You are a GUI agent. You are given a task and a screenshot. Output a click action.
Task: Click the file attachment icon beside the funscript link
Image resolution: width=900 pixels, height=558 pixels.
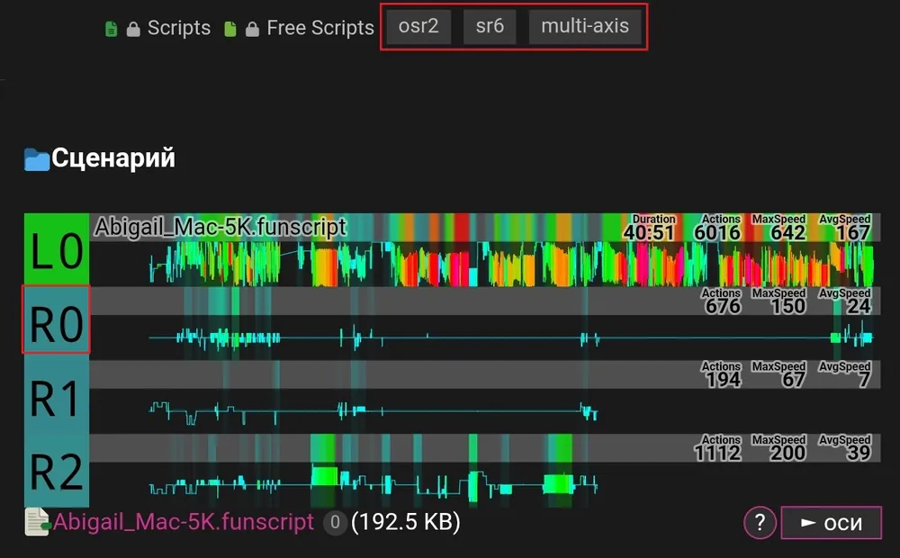point(38,522)
